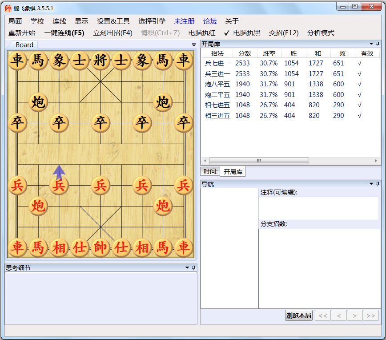Enable 电脑执红 mode

201,33
